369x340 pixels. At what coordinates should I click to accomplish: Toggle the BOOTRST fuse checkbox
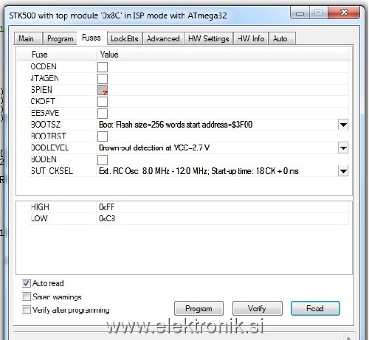click(x=103, y=136)
